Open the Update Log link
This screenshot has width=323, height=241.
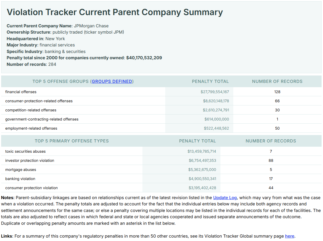(225, 198)
